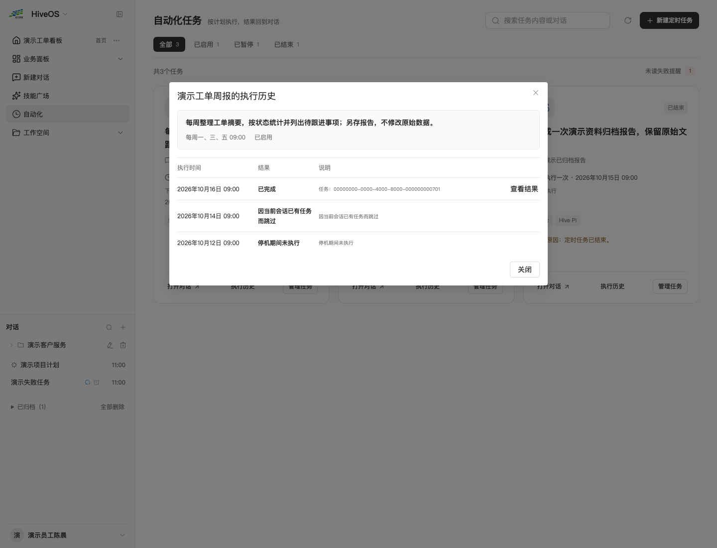Open the 演示失败任务 conversation

coord(68,383)
